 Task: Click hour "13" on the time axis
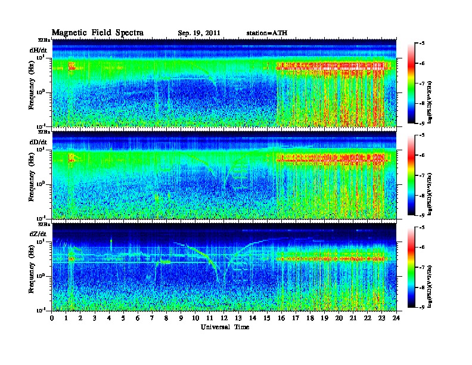(238, 318)
